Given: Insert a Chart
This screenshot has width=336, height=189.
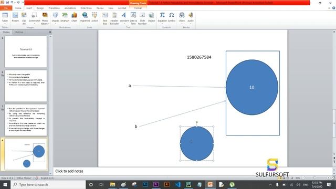Looking at the screenshot, I should coord(74,17).
